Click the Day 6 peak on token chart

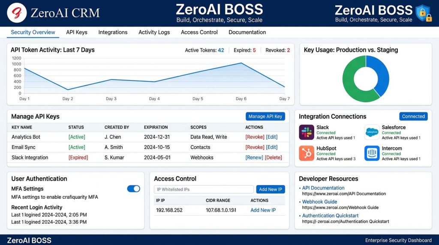pos(241,63)
